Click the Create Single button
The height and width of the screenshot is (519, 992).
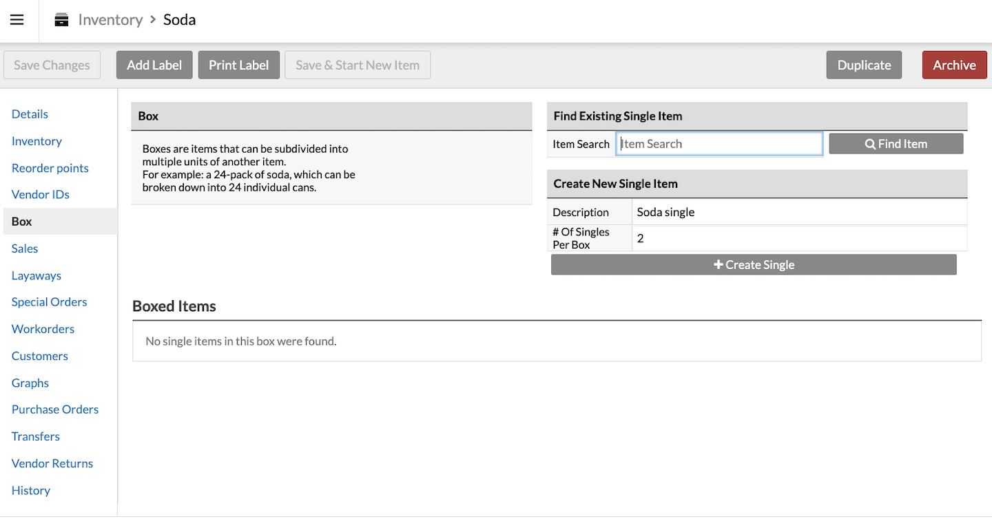[x=754, y=265]
